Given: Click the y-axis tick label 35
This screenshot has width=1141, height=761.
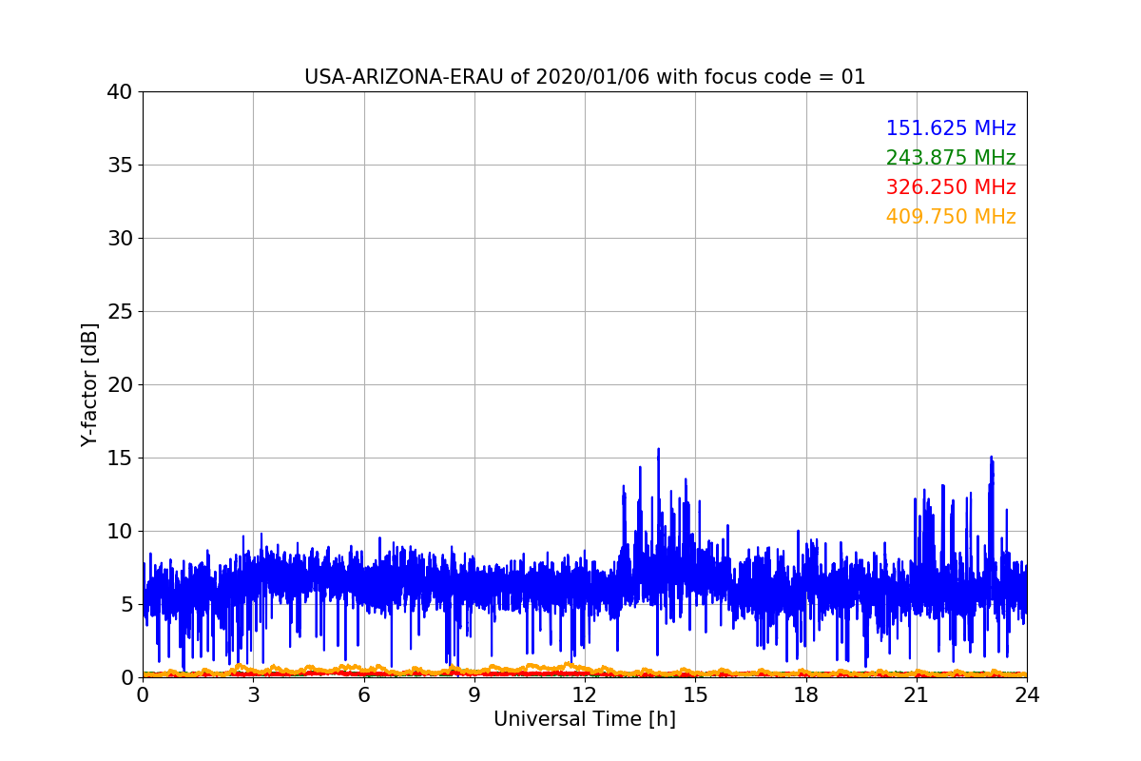Looking at the screenshot, I should [x=120, y=166].
